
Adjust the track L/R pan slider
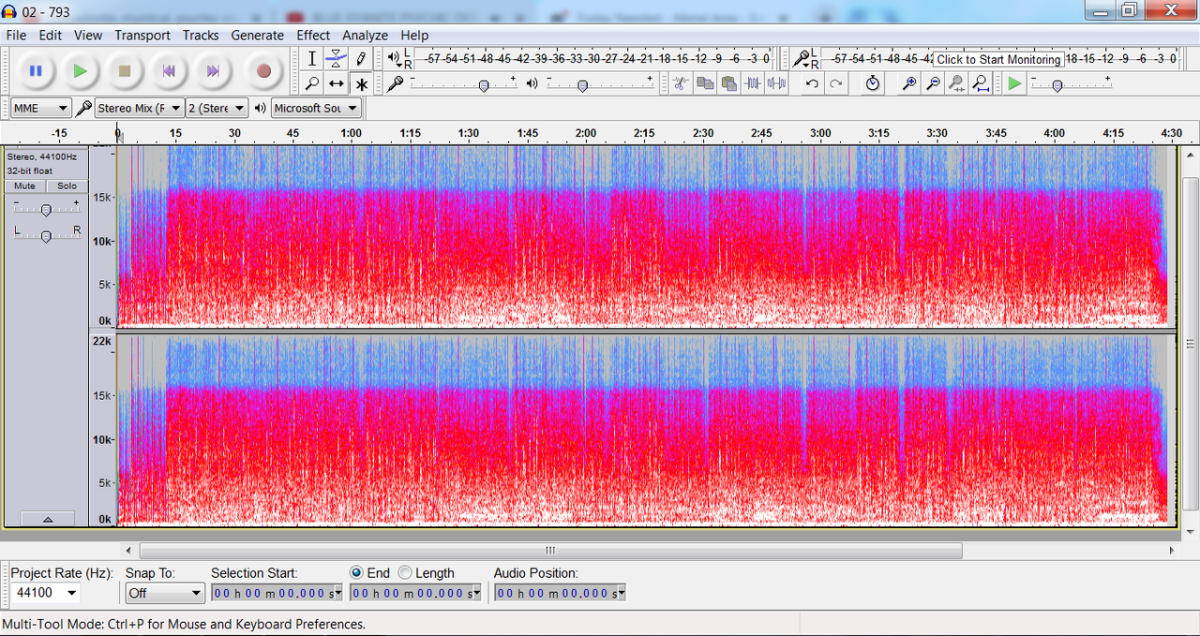click(x=45, y=235)
